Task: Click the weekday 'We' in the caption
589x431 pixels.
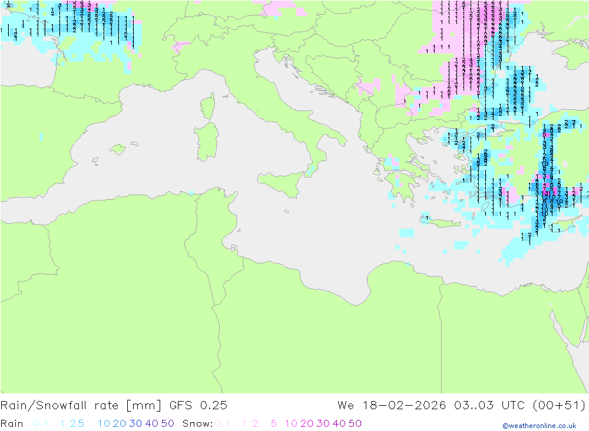Action: pos(346,406)
